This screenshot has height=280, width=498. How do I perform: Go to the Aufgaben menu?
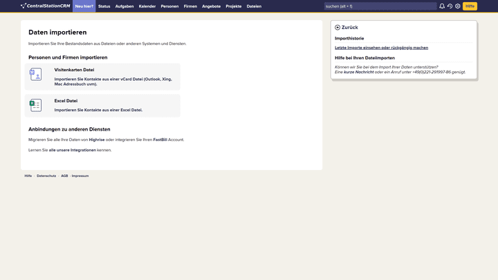(124, 6)
